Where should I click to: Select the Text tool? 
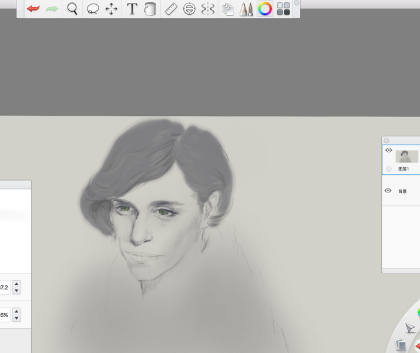pyautogui.click(x=132, y=9)
